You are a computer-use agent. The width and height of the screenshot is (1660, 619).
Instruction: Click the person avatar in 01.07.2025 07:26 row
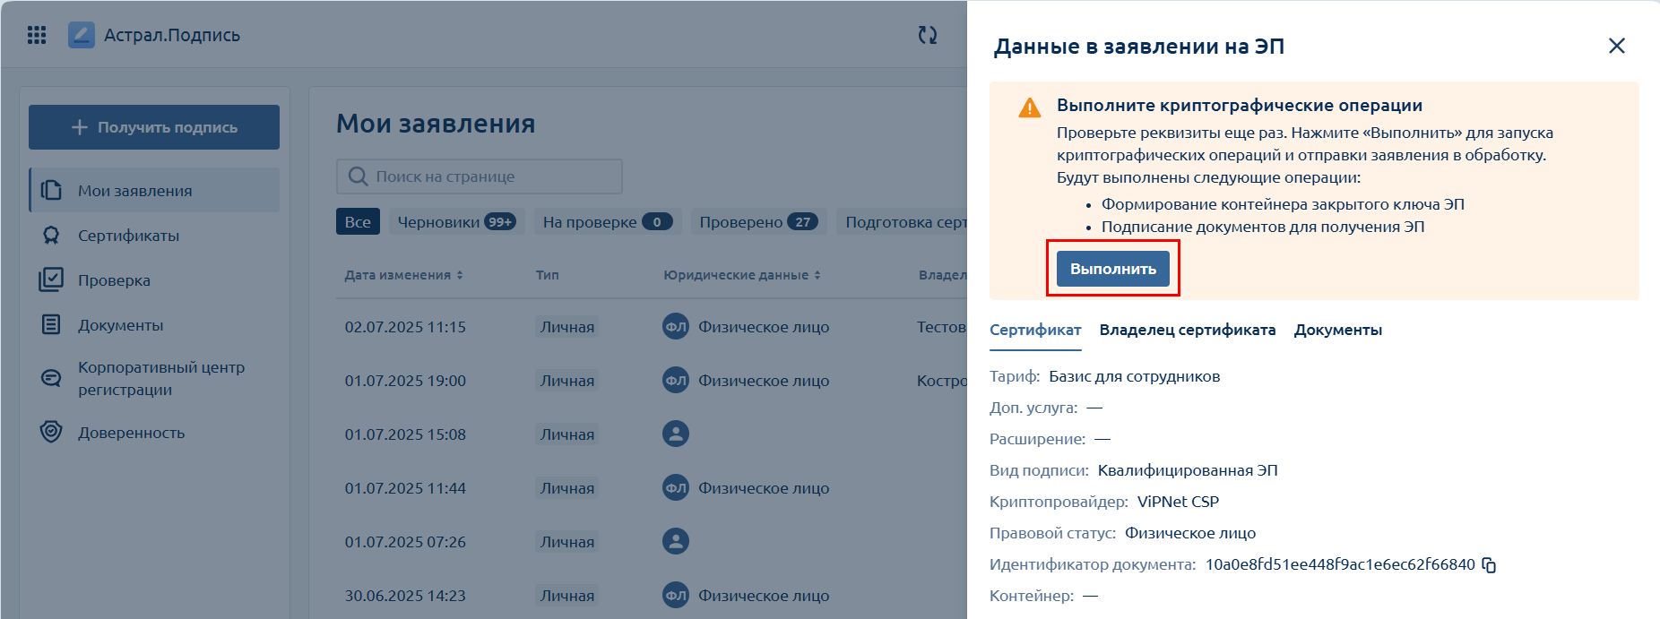click(x=676, y=542)
